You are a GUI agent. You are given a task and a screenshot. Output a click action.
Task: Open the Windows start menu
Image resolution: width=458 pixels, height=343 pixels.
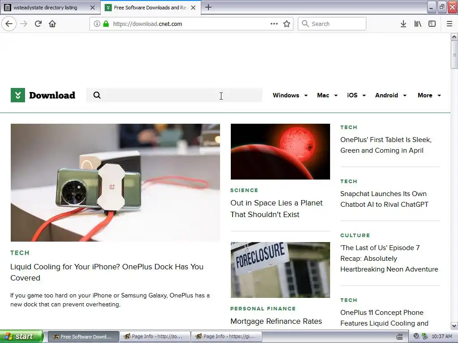click(21, 336)
